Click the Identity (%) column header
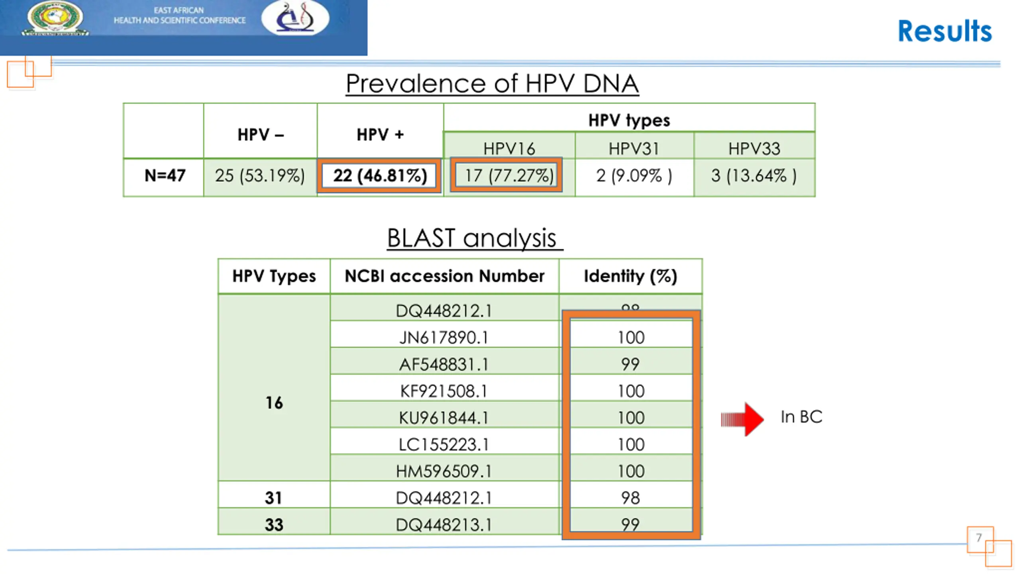Viewport: 1020px width, 574px height. 630,276
